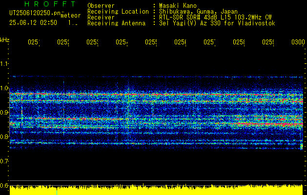Click 3el Yagi(V) Az 330 antenna text

click(217, 23)
